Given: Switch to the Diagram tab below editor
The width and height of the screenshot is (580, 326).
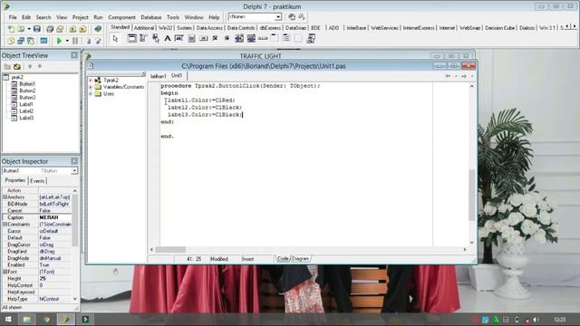Looking at the screenshot, I should [300, 259].
